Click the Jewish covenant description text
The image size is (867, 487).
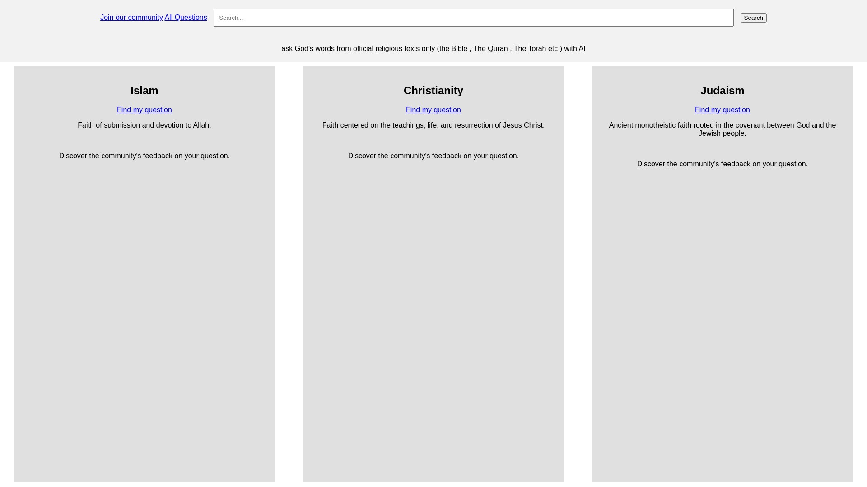pos(722,129)
